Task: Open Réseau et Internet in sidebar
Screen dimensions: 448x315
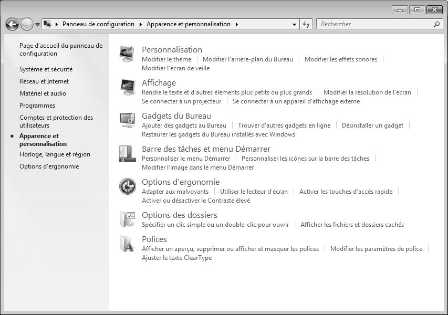Action: pos(44,81)
